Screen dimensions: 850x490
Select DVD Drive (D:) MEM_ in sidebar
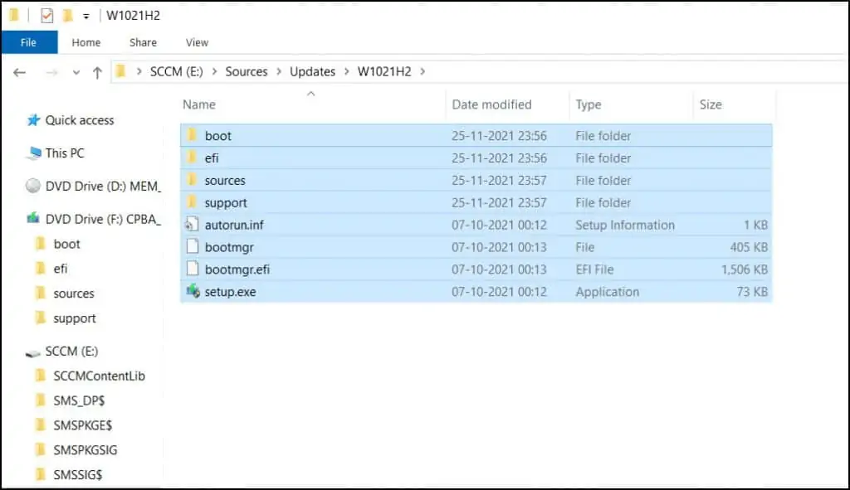pyautogui.click(x=103, y=187)
